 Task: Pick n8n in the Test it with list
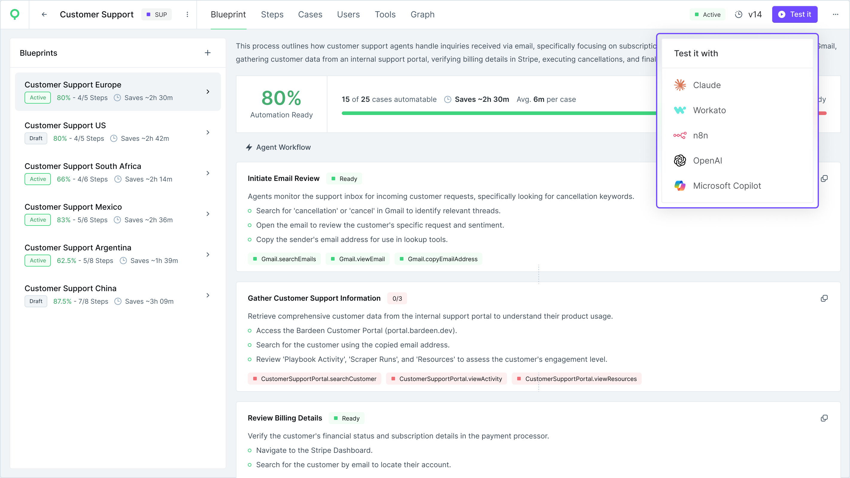(x=700, y=135)
